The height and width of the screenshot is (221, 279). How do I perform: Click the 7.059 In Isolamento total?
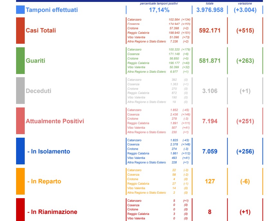[210, 152]
